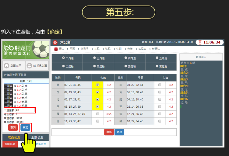Image resolution: width=229 pixels, height=156 pixels.
Task: Select the 二肖连 radio option
Action: point(63,58)
